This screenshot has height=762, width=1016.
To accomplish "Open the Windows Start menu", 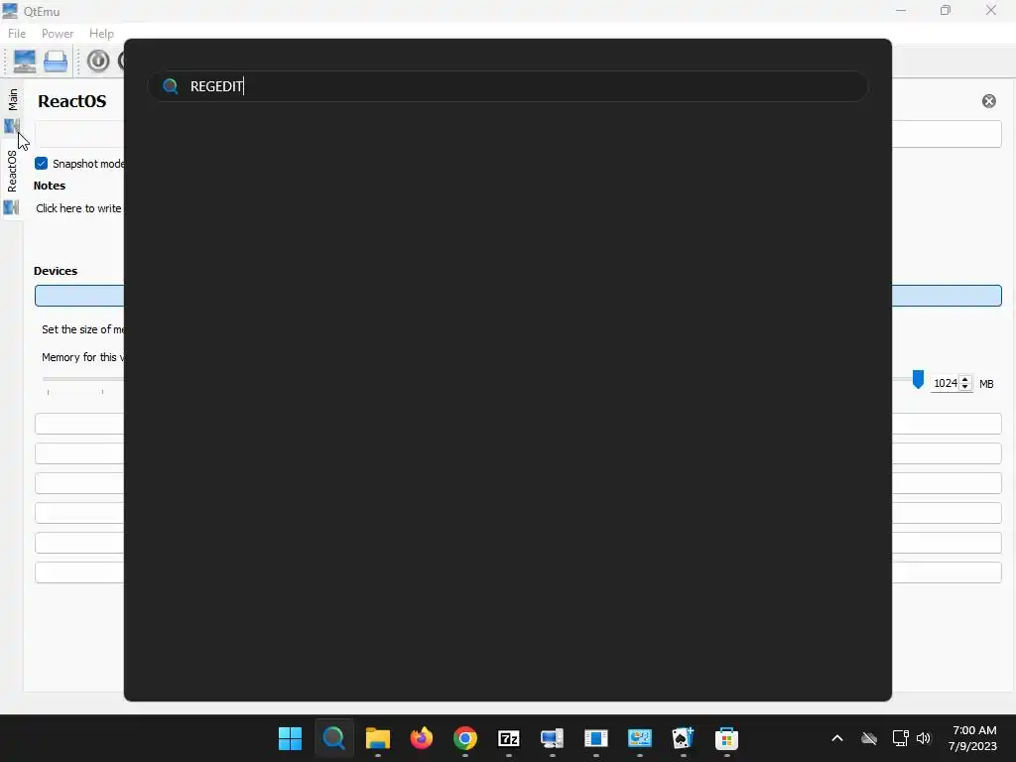I will pyautogui.click(x=291, y=738).
